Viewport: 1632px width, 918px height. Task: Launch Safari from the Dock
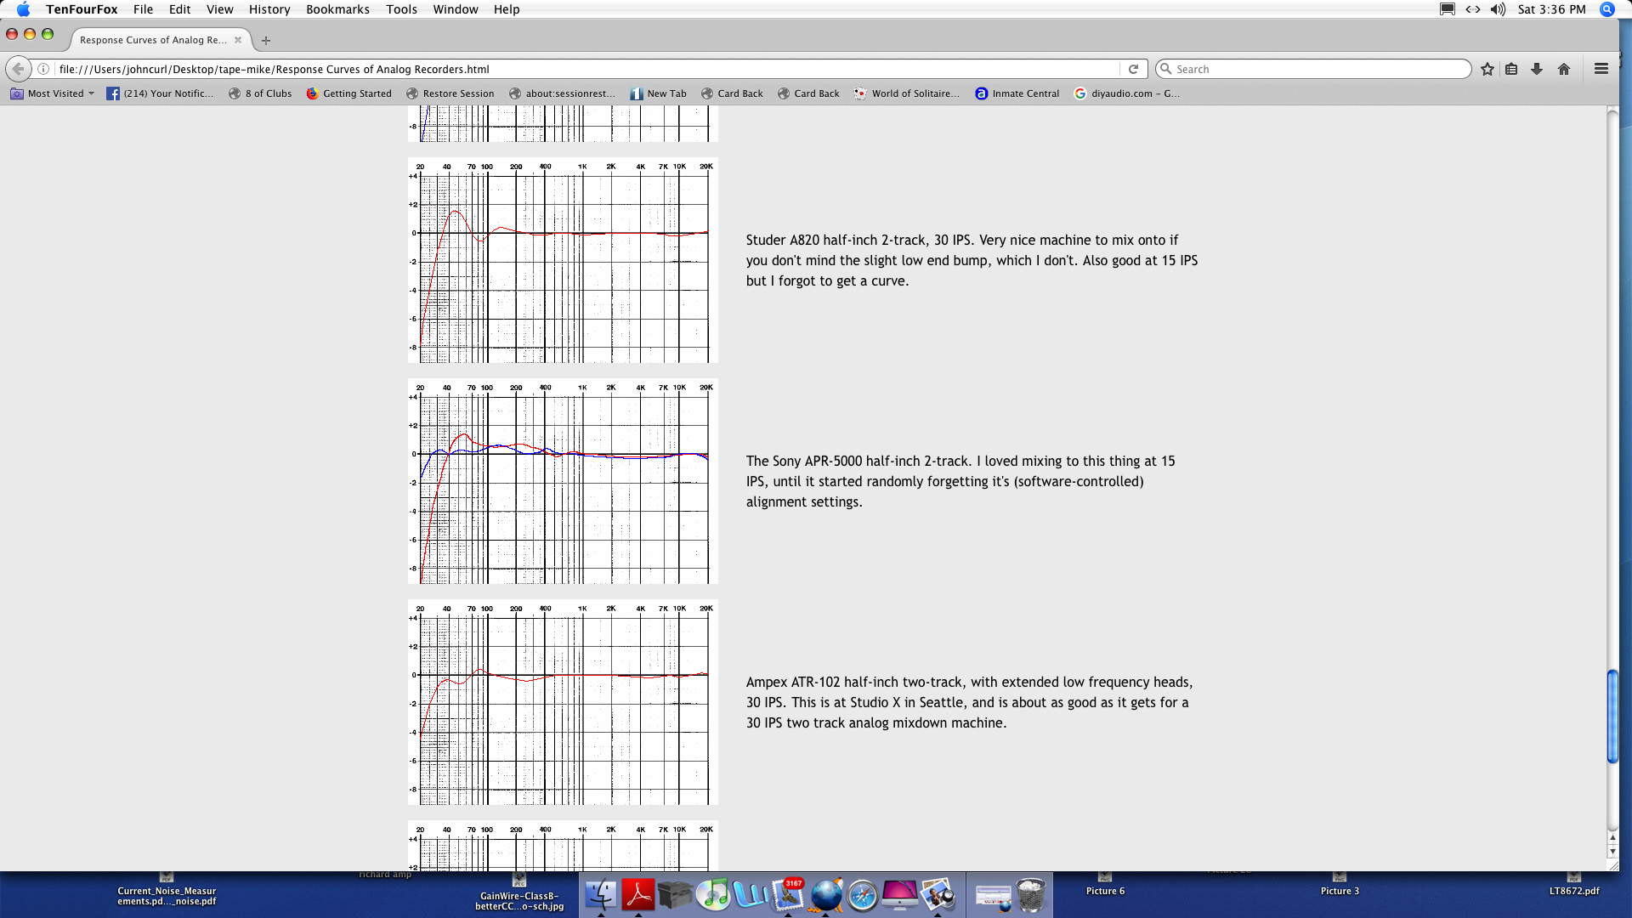[x=863, y=894]
